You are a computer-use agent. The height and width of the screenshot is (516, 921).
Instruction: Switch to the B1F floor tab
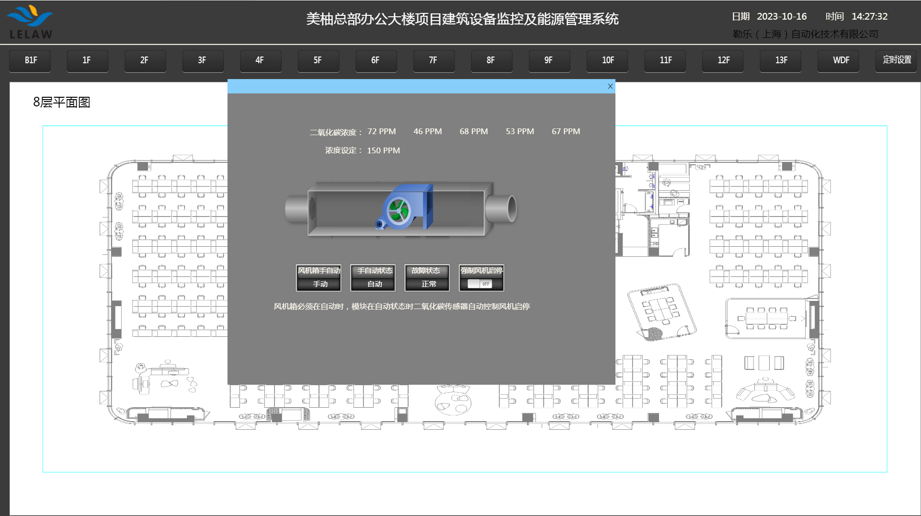point(30,60)
